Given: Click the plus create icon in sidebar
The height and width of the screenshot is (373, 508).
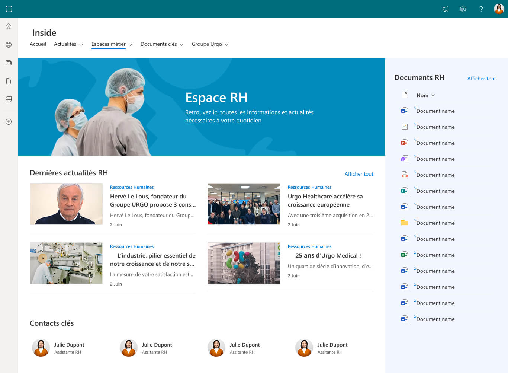Looking at the screenshot, I should tap(9, 122).
